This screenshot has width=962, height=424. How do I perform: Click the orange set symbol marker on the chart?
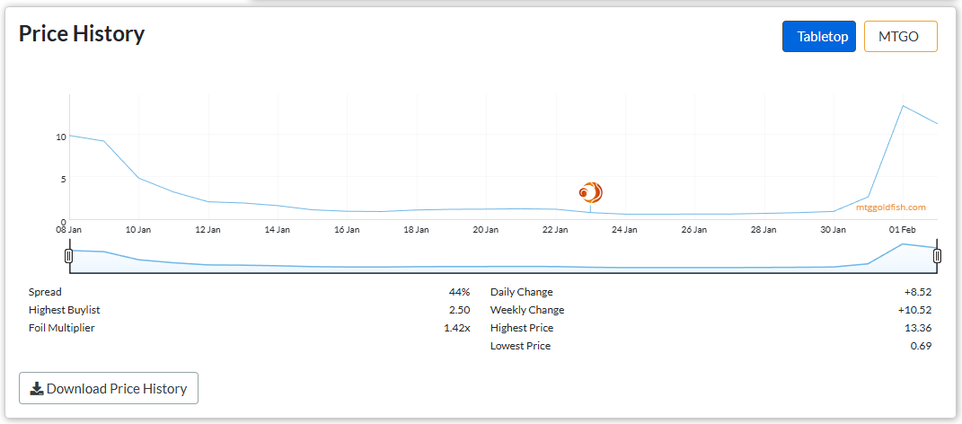[591, 192]
